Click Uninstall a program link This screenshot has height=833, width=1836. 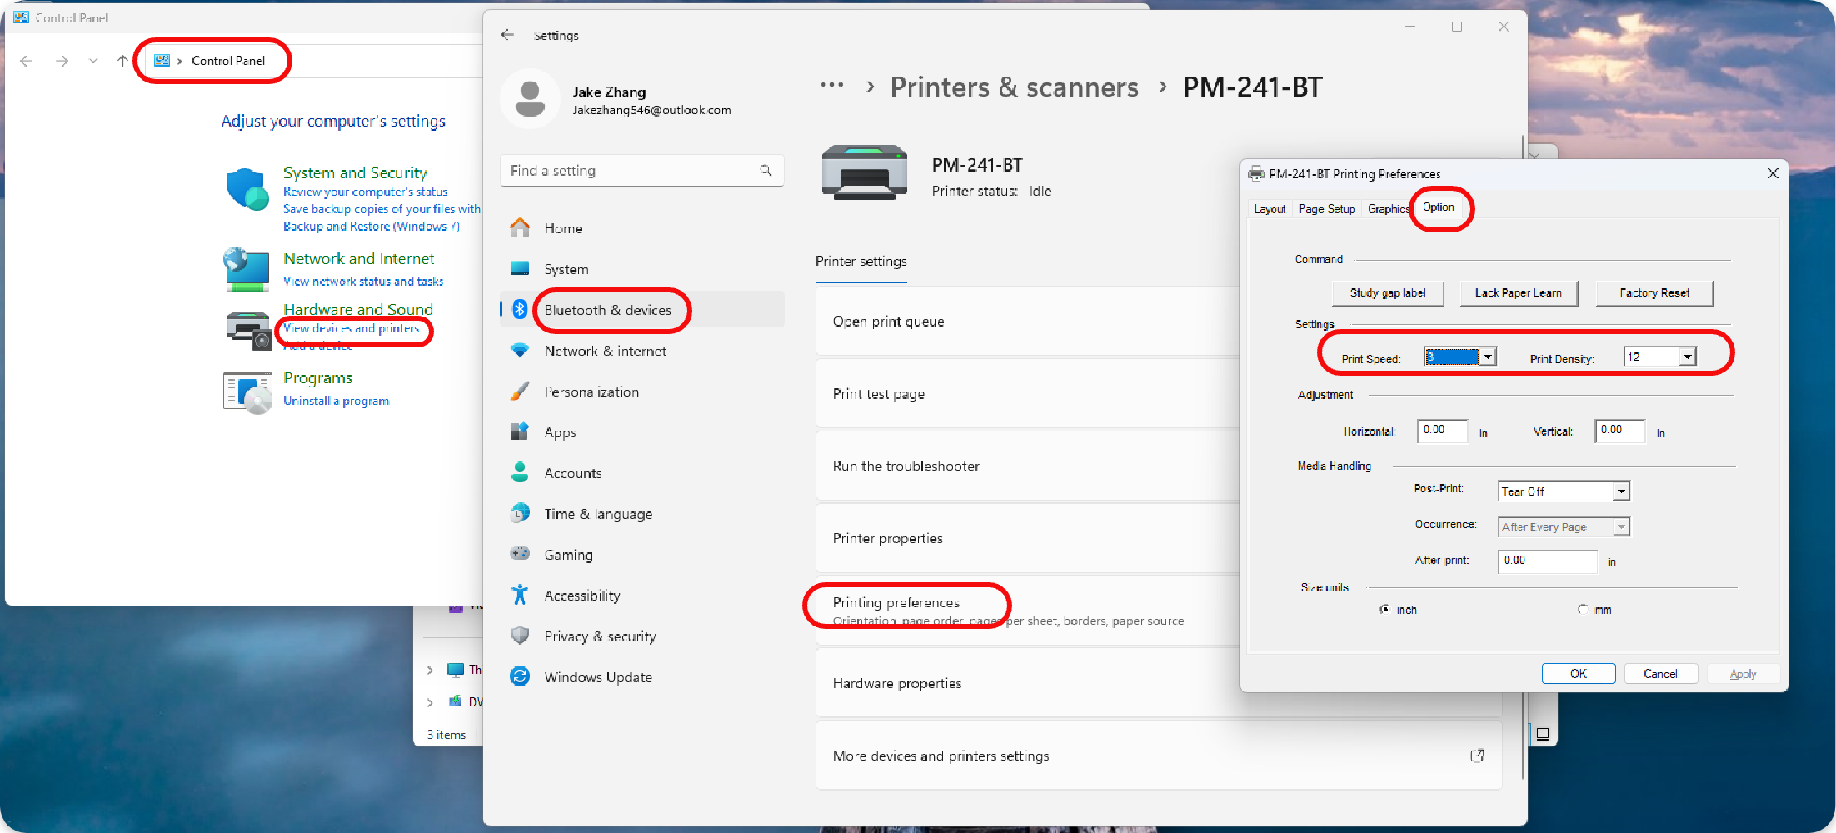click(x=336, y=401)
